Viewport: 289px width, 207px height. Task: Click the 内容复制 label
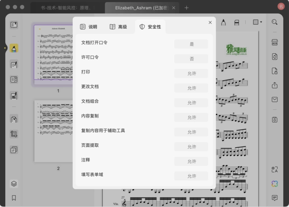tap(90, 116)
